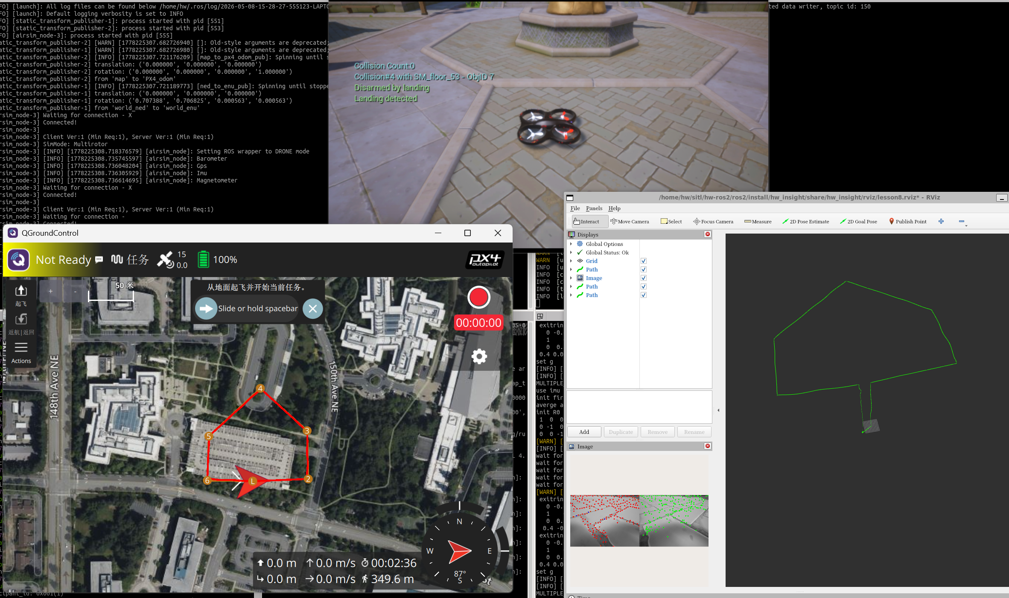Collapse side panel with arrow handle
This screenshot has height=598, width=1009.
click(719, 410)
